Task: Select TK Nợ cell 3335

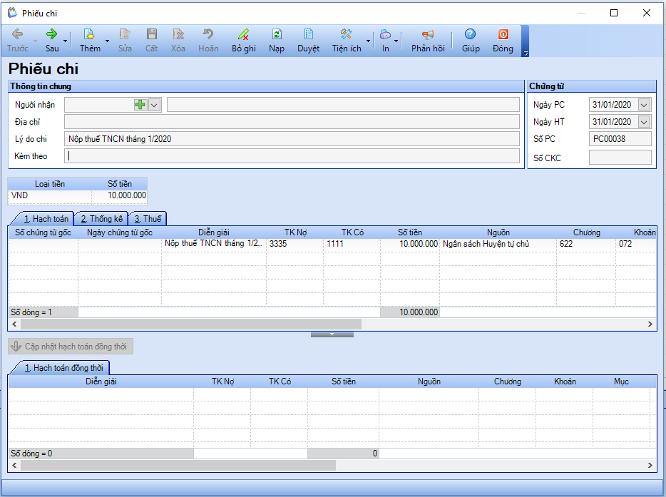Action: 294,244
